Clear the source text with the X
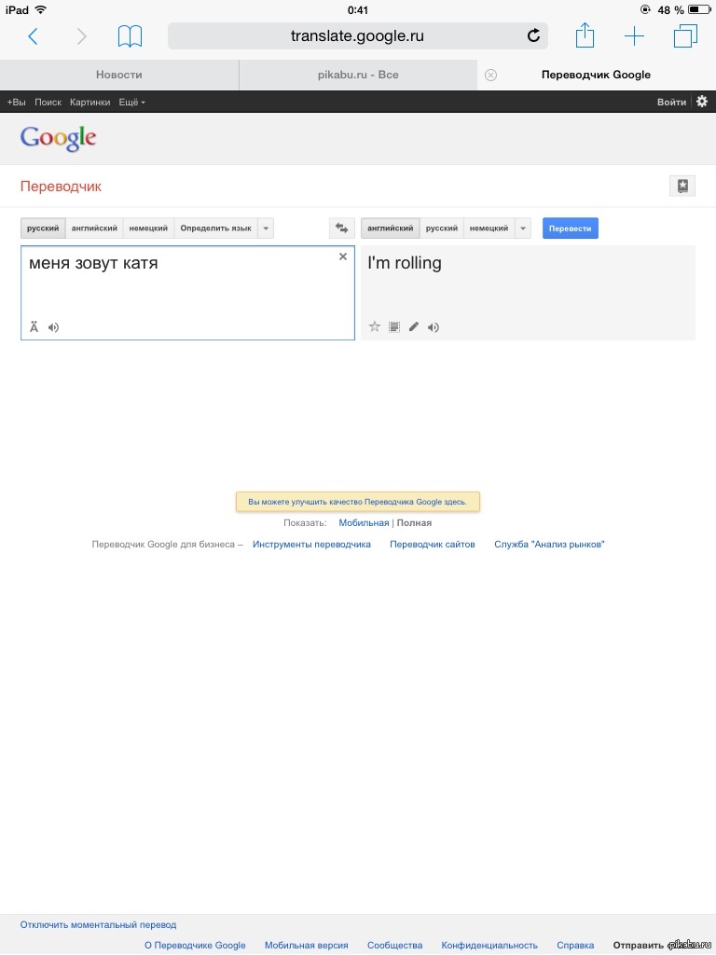This screenshot has width=716, height=955. (343, 256)
